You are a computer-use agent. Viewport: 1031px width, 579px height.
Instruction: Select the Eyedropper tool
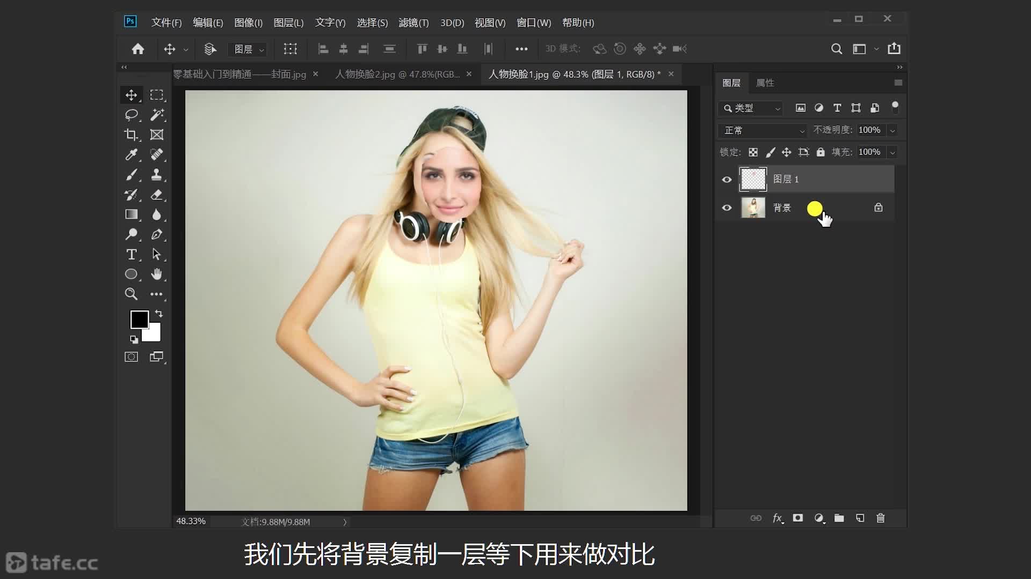[132, 154]
